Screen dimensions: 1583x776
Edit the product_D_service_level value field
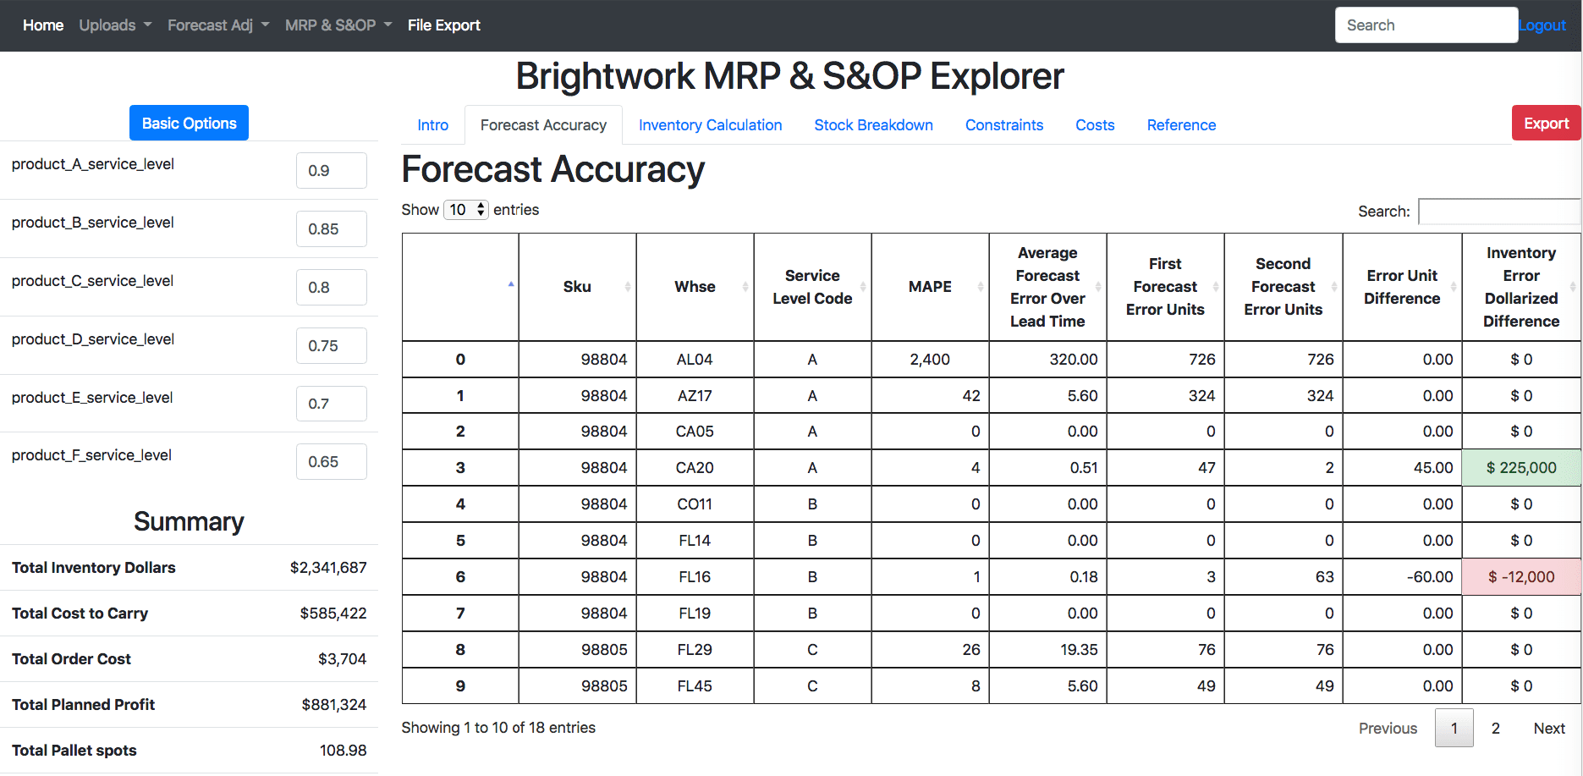(x=331, y=345)
